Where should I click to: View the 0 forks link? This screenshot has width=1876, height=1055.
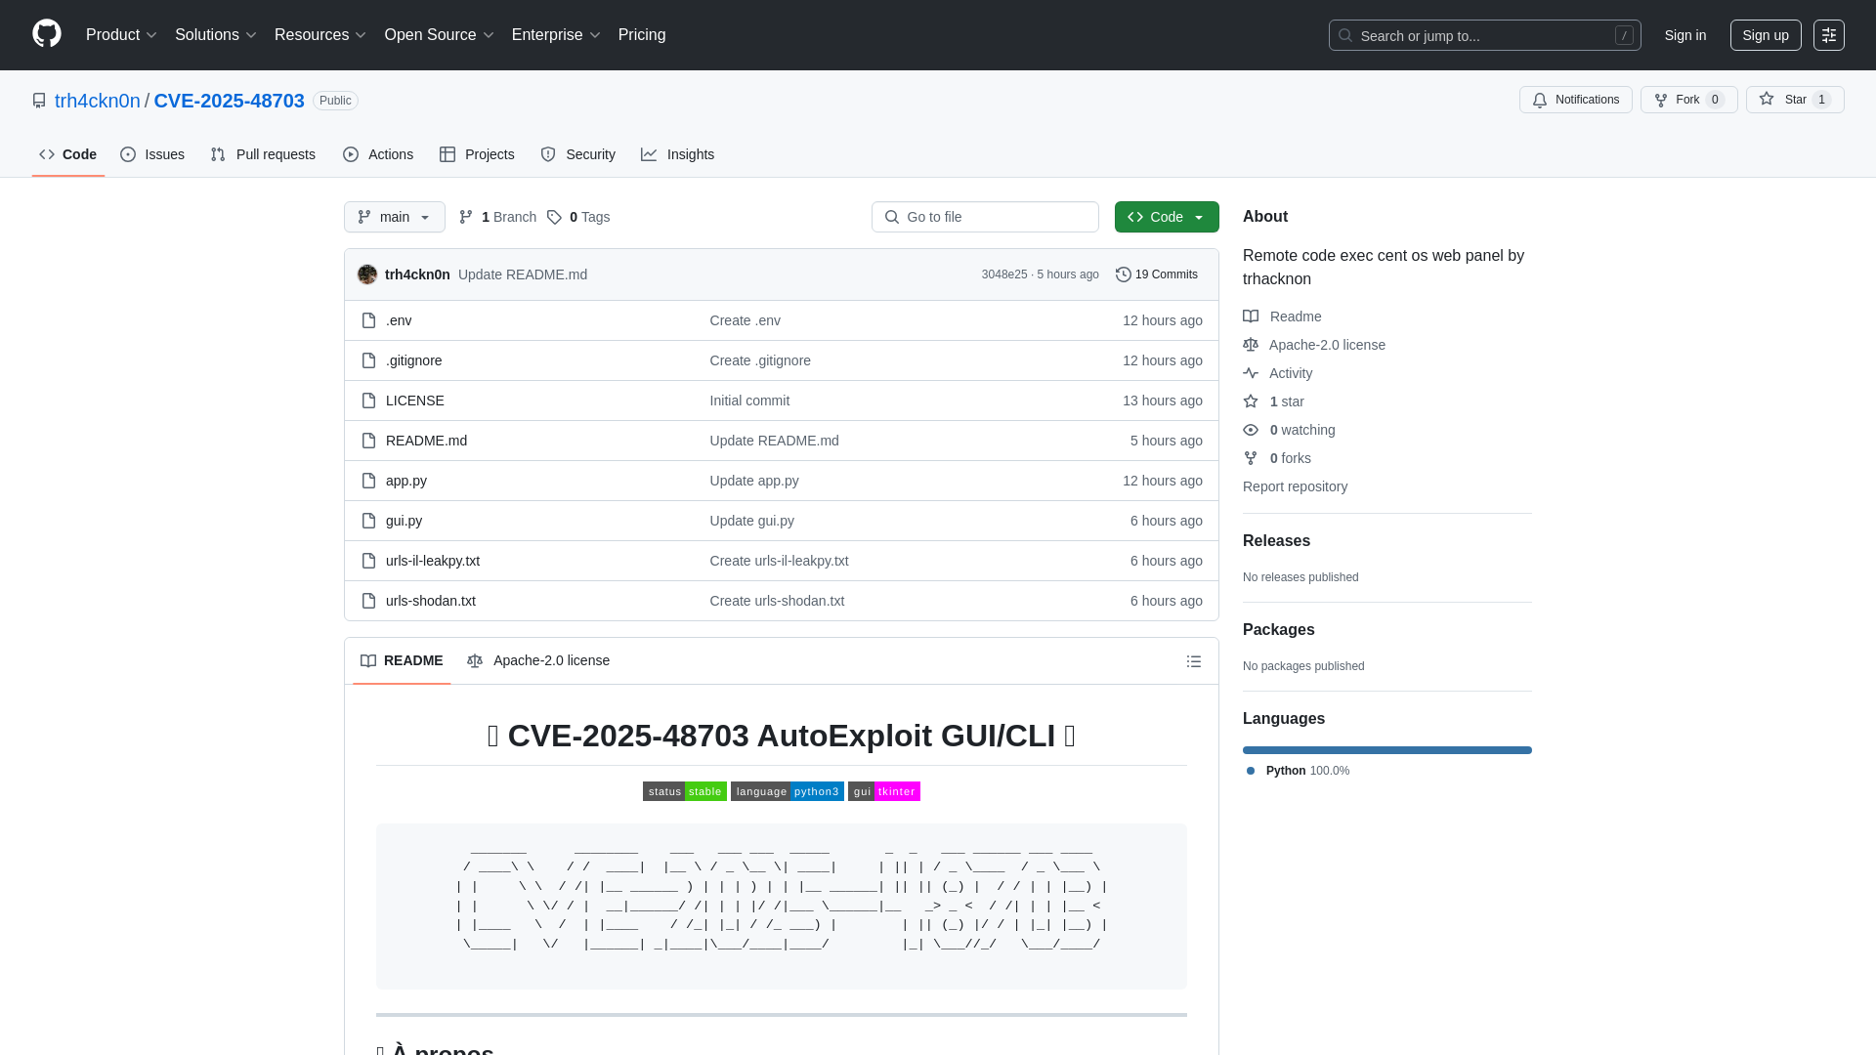tap(1278, 458)
